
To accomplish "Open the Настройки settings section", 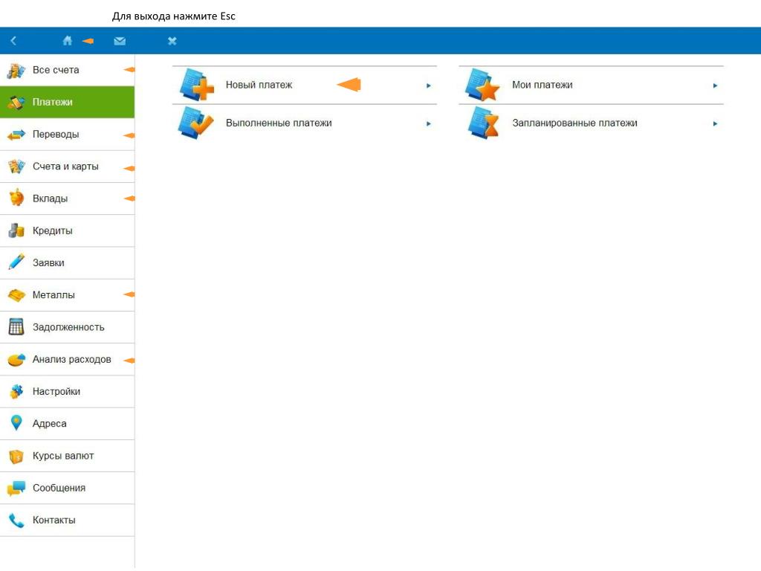I will click(67, 391).
